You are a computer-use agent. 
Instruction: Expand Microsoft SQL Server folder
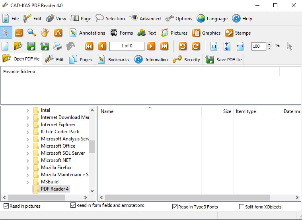point(28,154)
